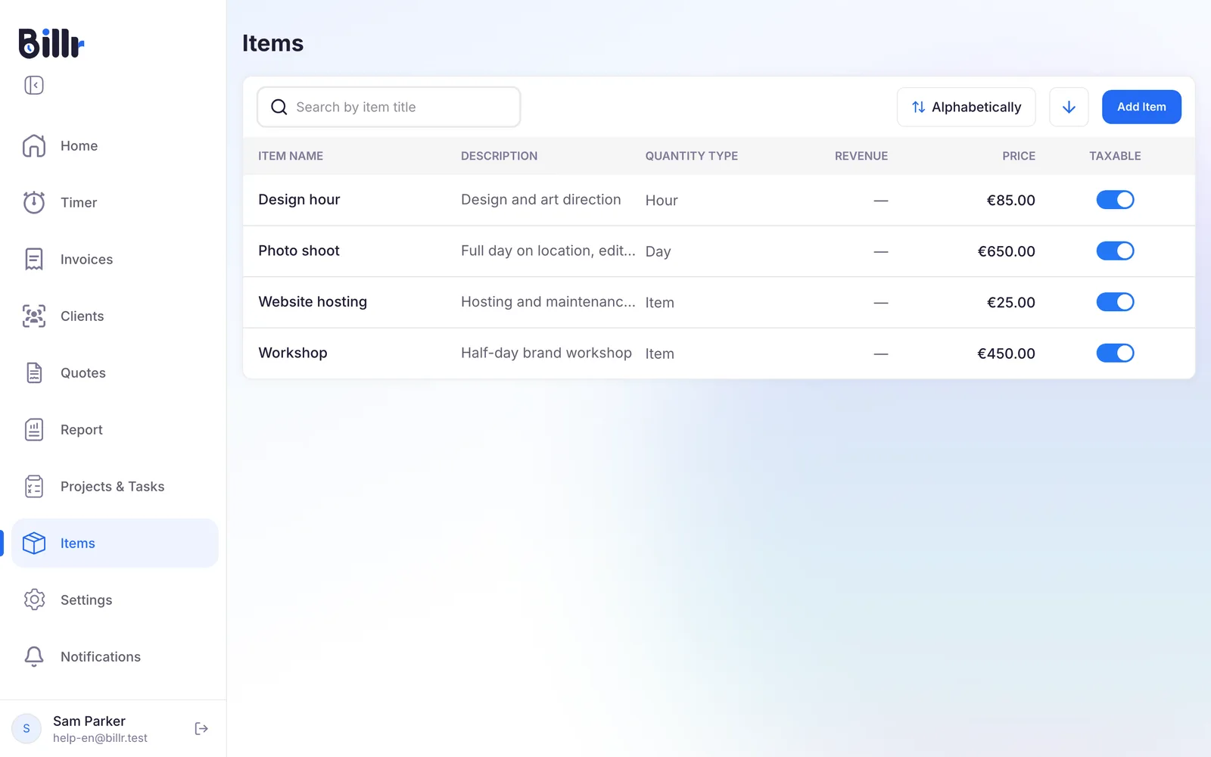Click the Sam Parker avatar circle
1211x757 pixels.
(x=26, y=728)
